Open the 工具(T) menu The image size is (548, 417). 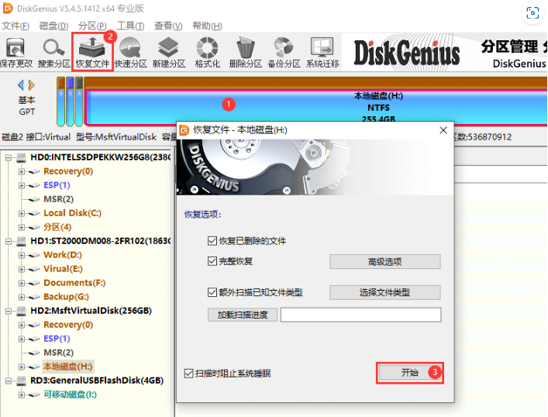click(130, 26)
